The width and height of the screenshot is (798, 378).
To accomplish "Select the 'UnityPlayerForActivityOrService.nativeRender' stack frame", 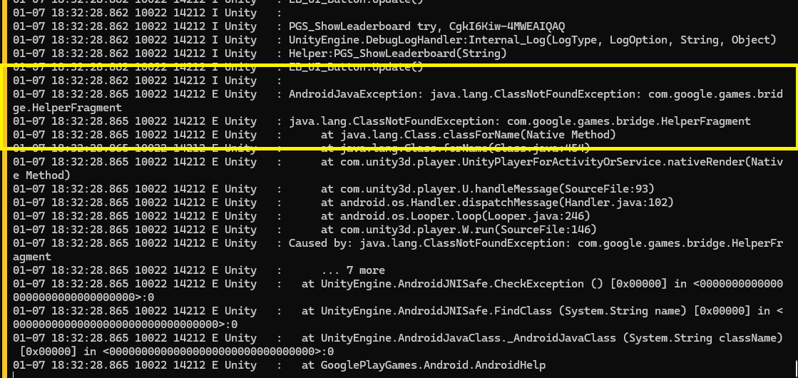I will [x=398, y=162].
